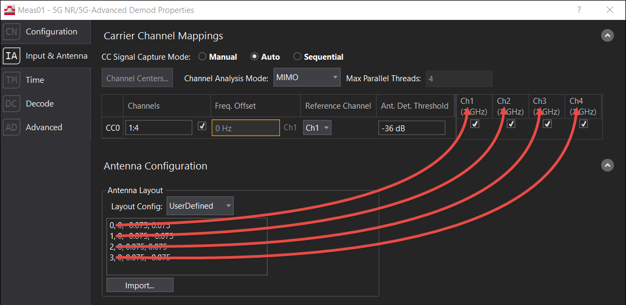Click the AD Advanced sidebar icon
This screenshot has height=305, width=626.
point(11,127)
